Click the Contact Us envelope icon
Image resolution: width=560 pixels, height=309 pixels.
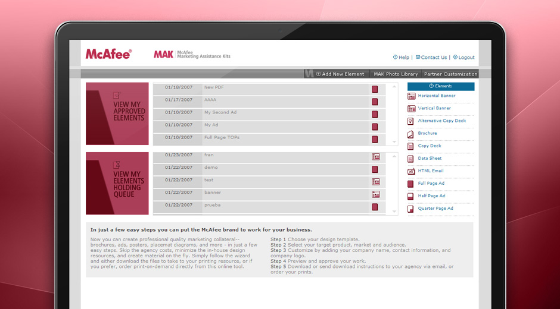point(418,57)
